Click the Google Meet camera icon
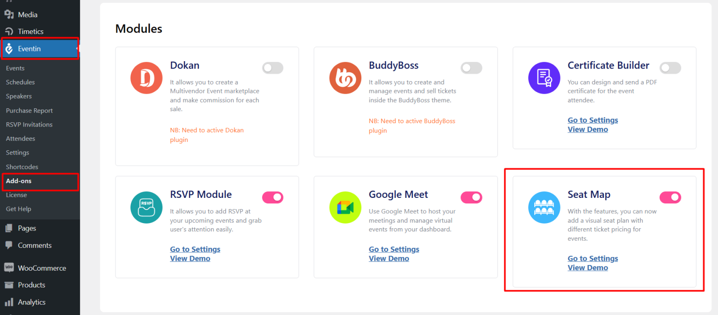The image size is (718, 315). [345, 207]
